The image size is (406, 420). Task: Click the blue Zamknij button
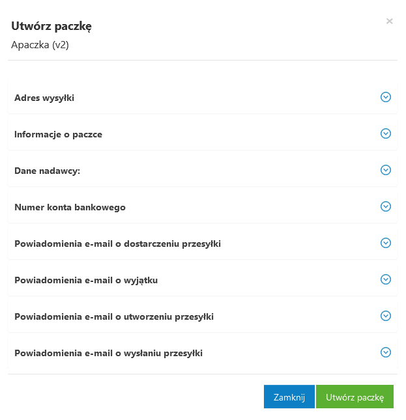tap(289, 397)
